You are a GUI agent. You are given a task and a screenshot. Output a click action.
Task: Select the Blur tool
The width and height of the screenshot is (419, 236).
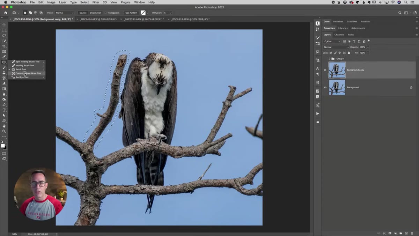[x=4, y=94]
